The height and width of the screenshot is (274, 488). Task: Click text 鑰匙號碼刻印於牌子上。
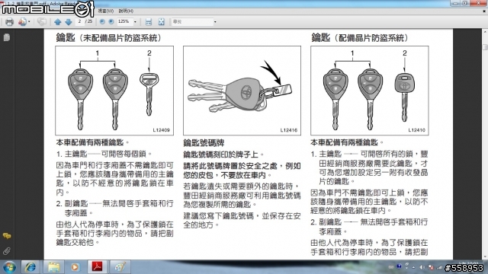223,155
